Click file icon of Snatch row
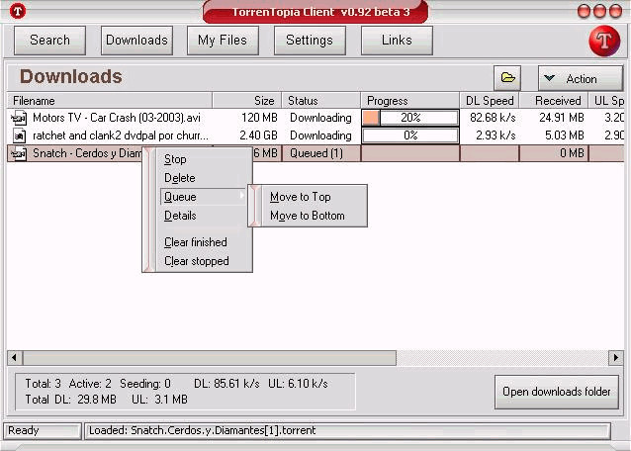Image resolution: width=631 pixels, height=451 pixels. click(x=18, y=153)
